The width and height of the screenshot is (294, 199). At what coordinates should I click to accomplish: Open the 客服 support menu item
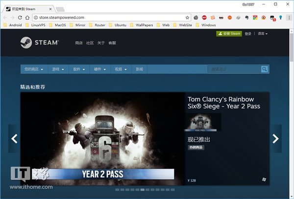point(112,43)
